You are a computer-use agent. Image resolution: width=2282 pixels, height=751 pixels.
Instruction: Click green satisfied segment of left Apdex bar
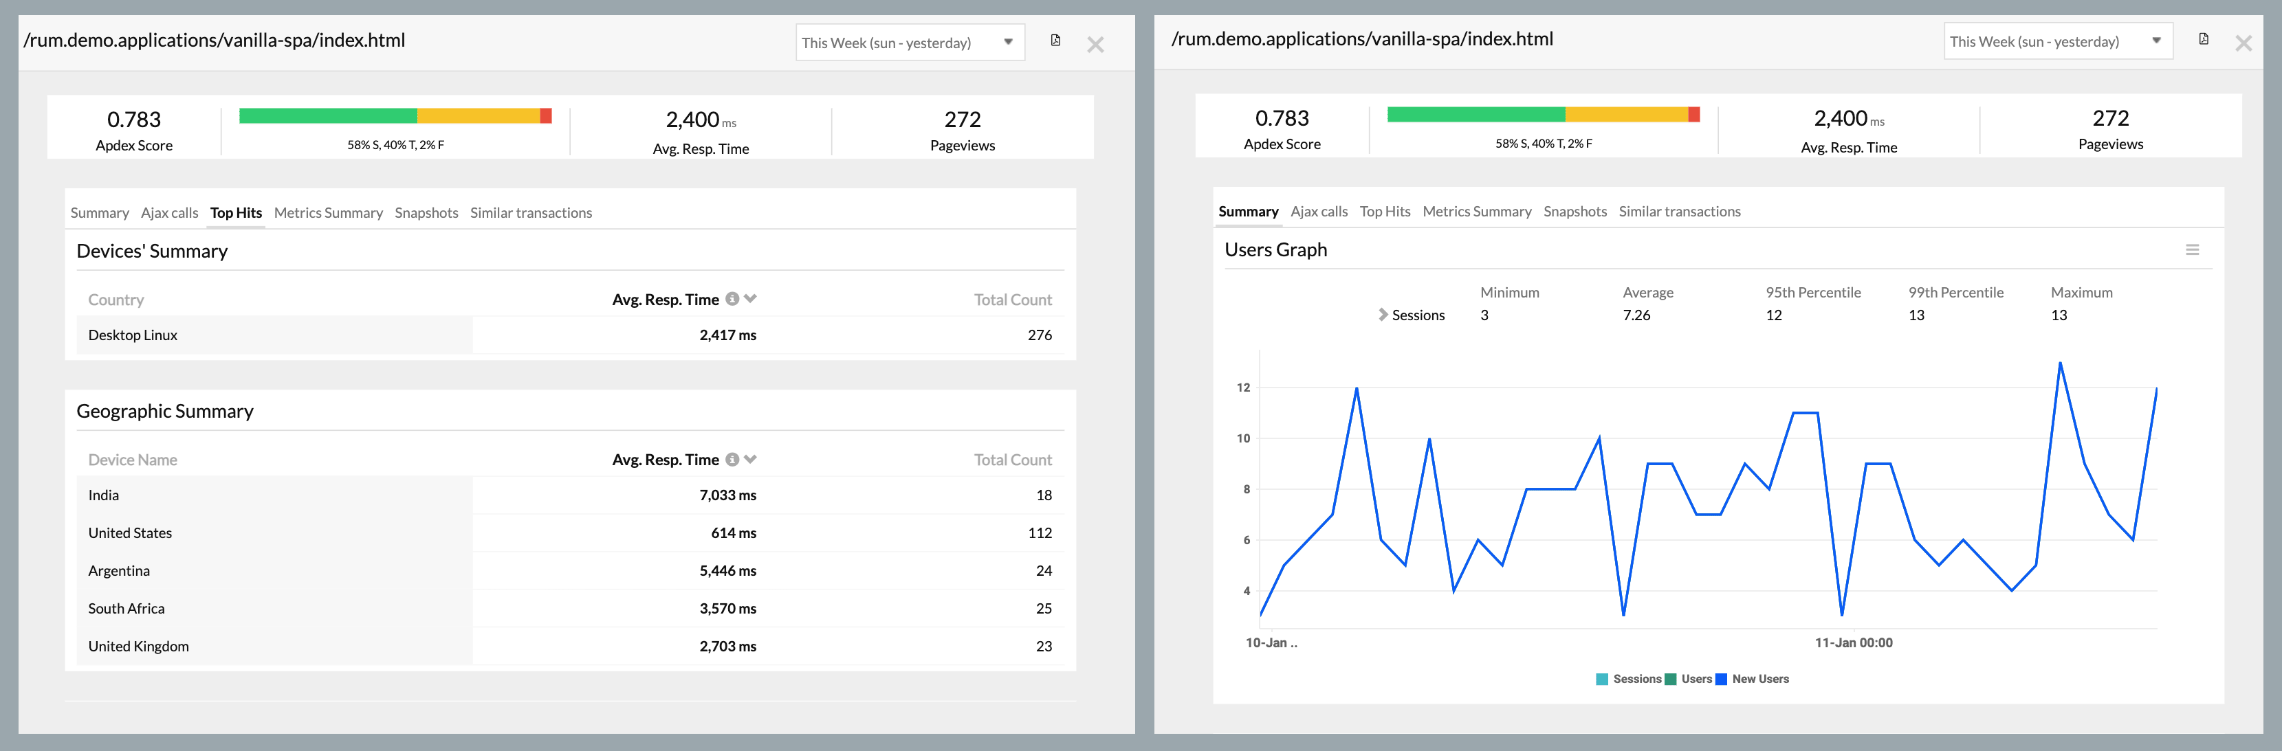[328, 116]
